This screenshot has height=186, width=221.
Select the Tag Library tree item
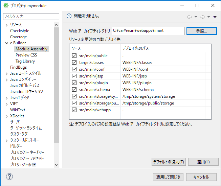tap(25, 61)
